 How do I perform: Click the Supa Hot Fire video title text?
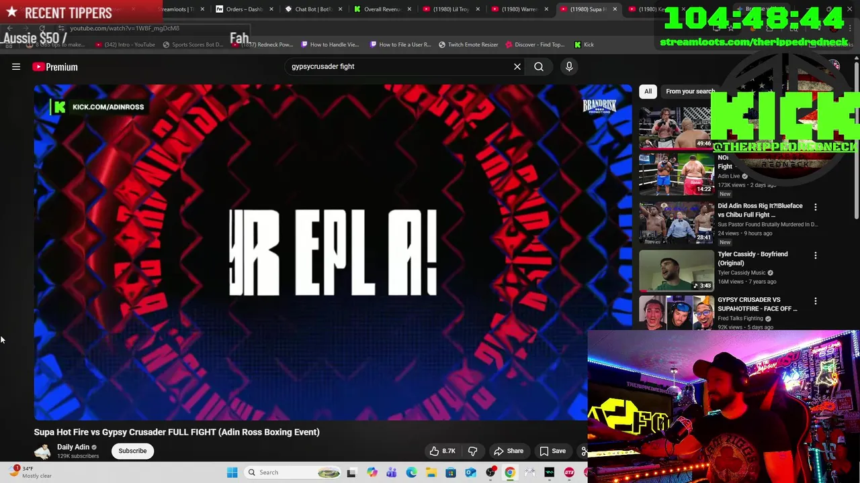(x=177, y=433)
